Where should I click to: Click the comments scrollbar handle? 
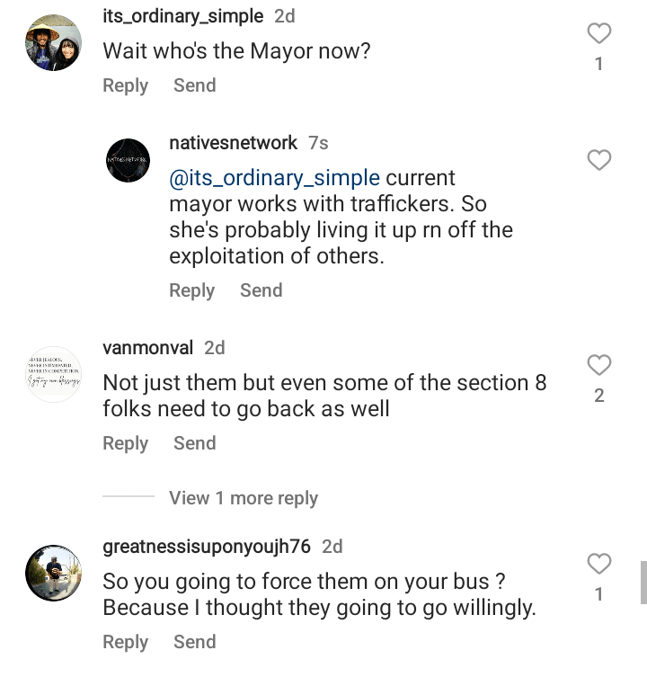pyautogui.click(x=643, y=583)
